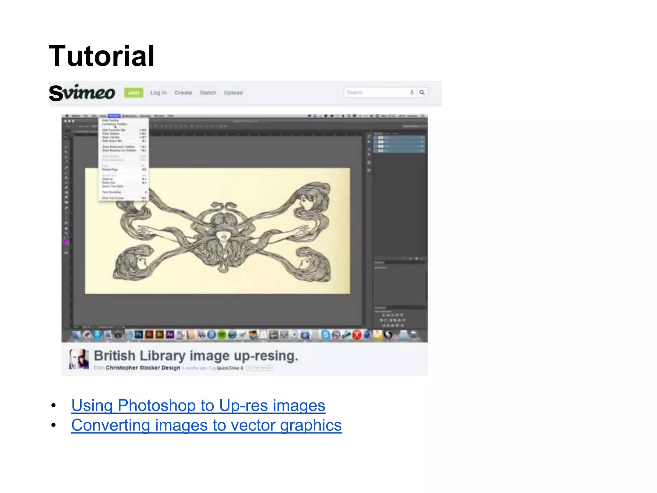Launch After Effects (Ae) from the dock
Screen dimensions: 657x493
coord(170,335)
